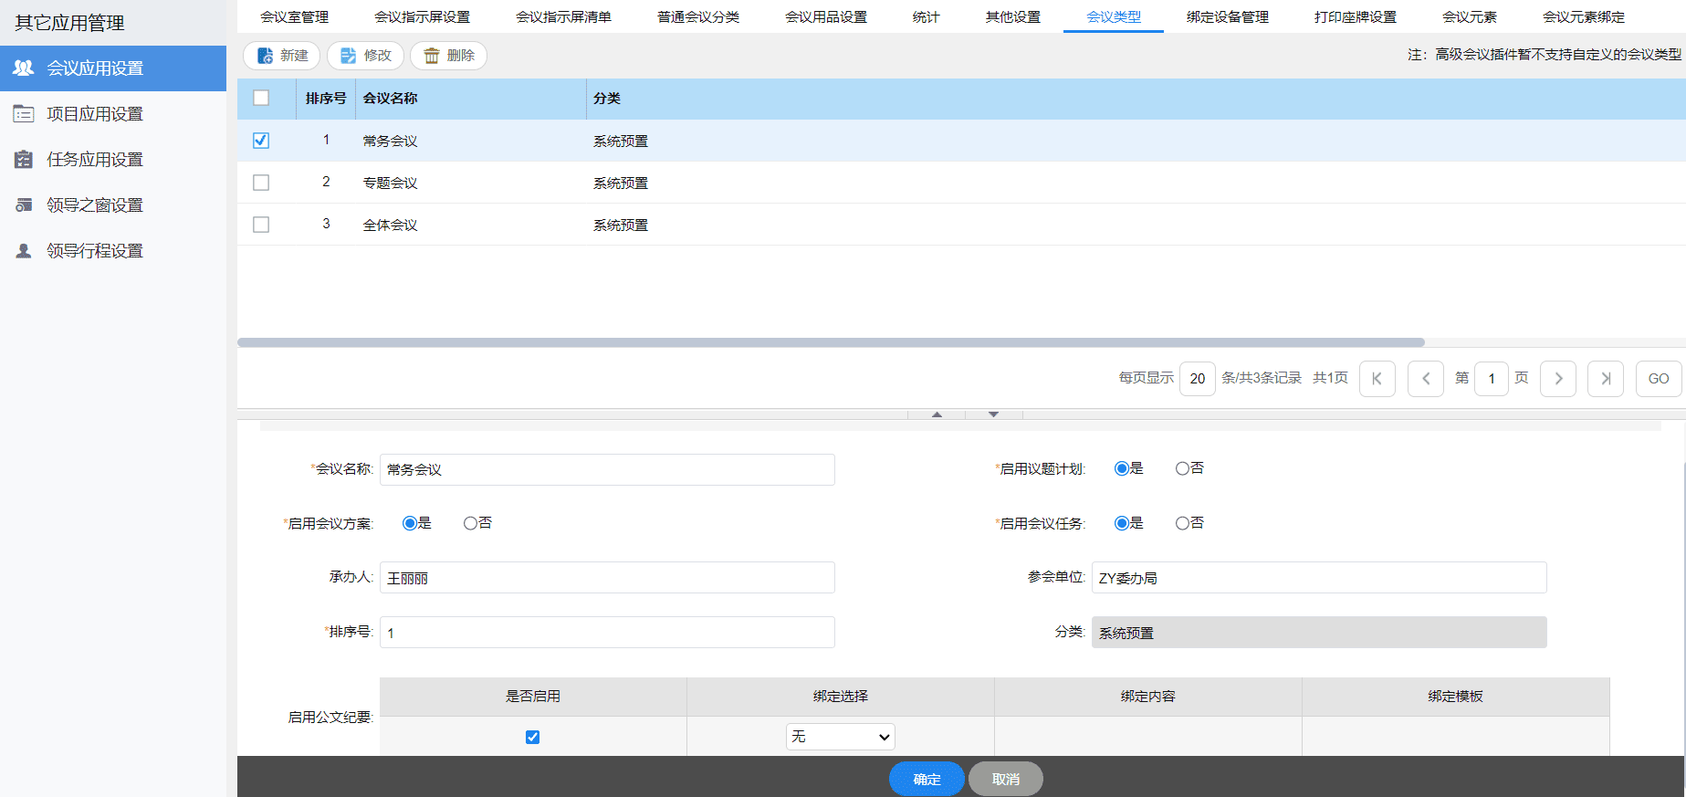Switch to 普通会议分类 tab
This screenshot has height=797, width=1686.
pyautogui.click(x=698, y=16)
